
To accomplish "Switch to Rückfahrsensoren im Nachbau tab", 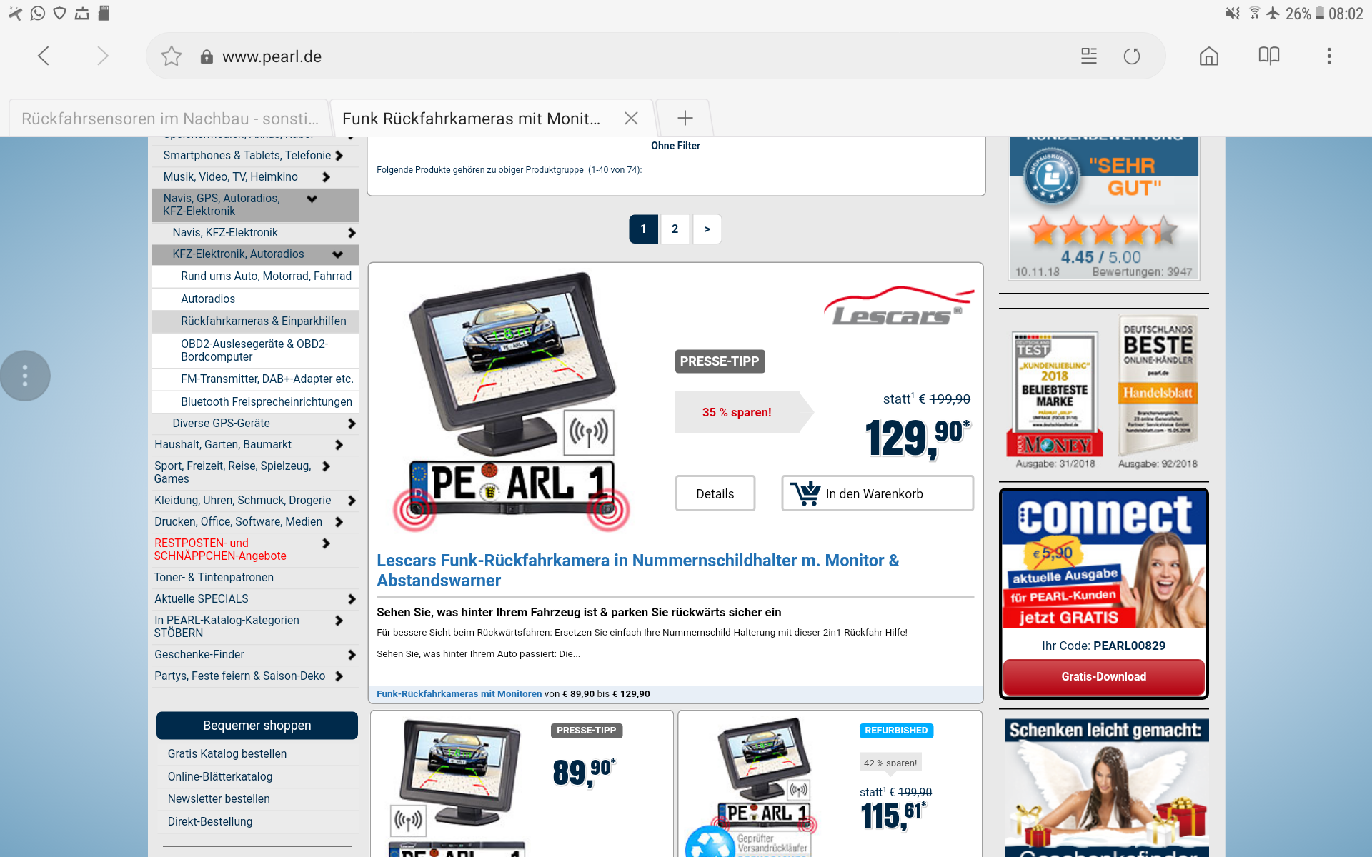I will [169, 119].
